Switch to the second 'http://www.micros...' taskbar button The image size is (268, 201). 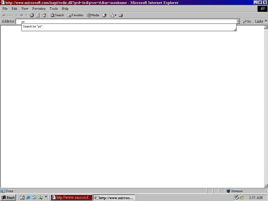point(114,198)
